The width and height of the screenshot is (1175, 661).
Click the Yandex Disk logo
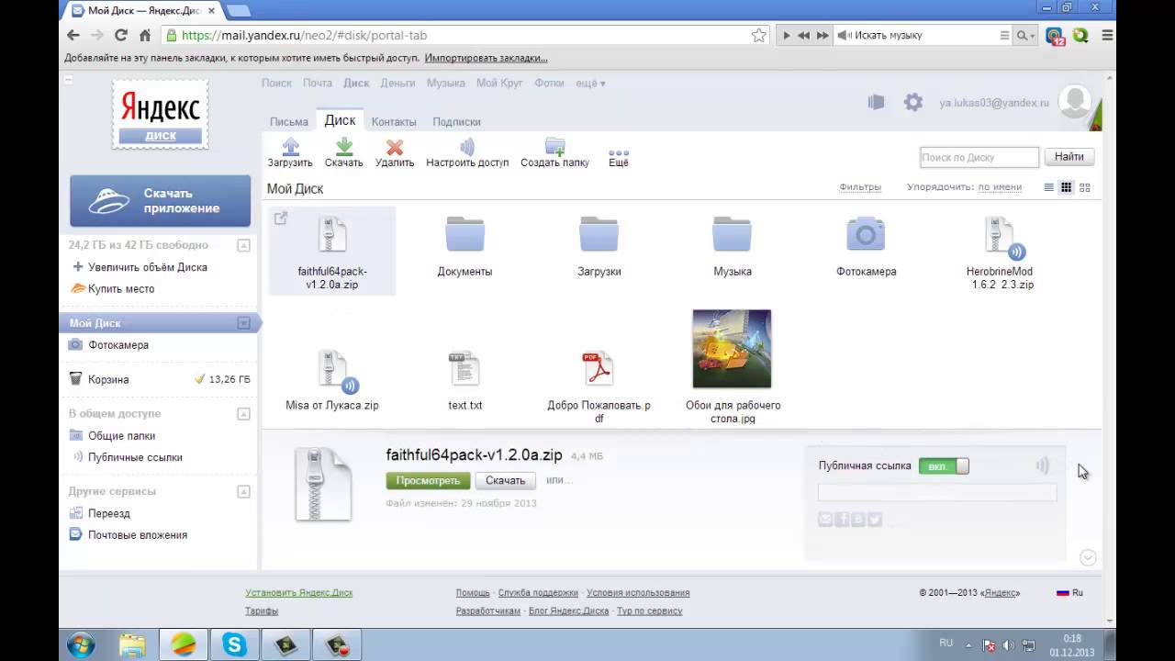pyautogui.click(x=161, y=114)
